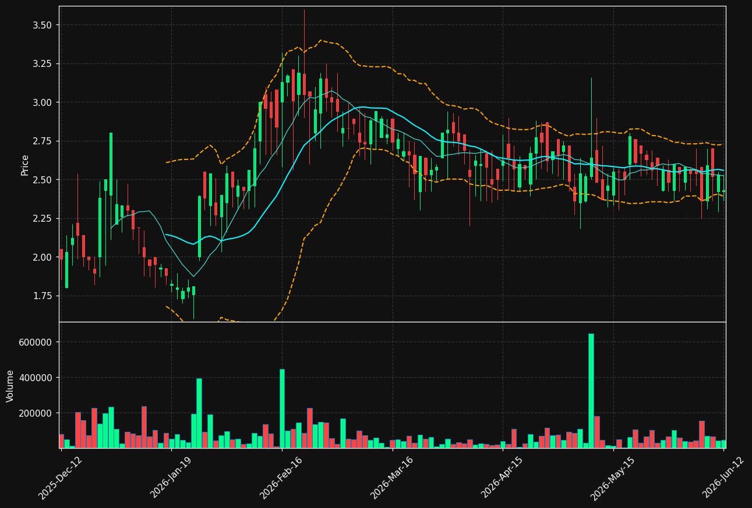The height and width of the screenshot is (508, 752).
Task: Click the 2026-Apr-15 date label
Action: [x=502, y=478]
